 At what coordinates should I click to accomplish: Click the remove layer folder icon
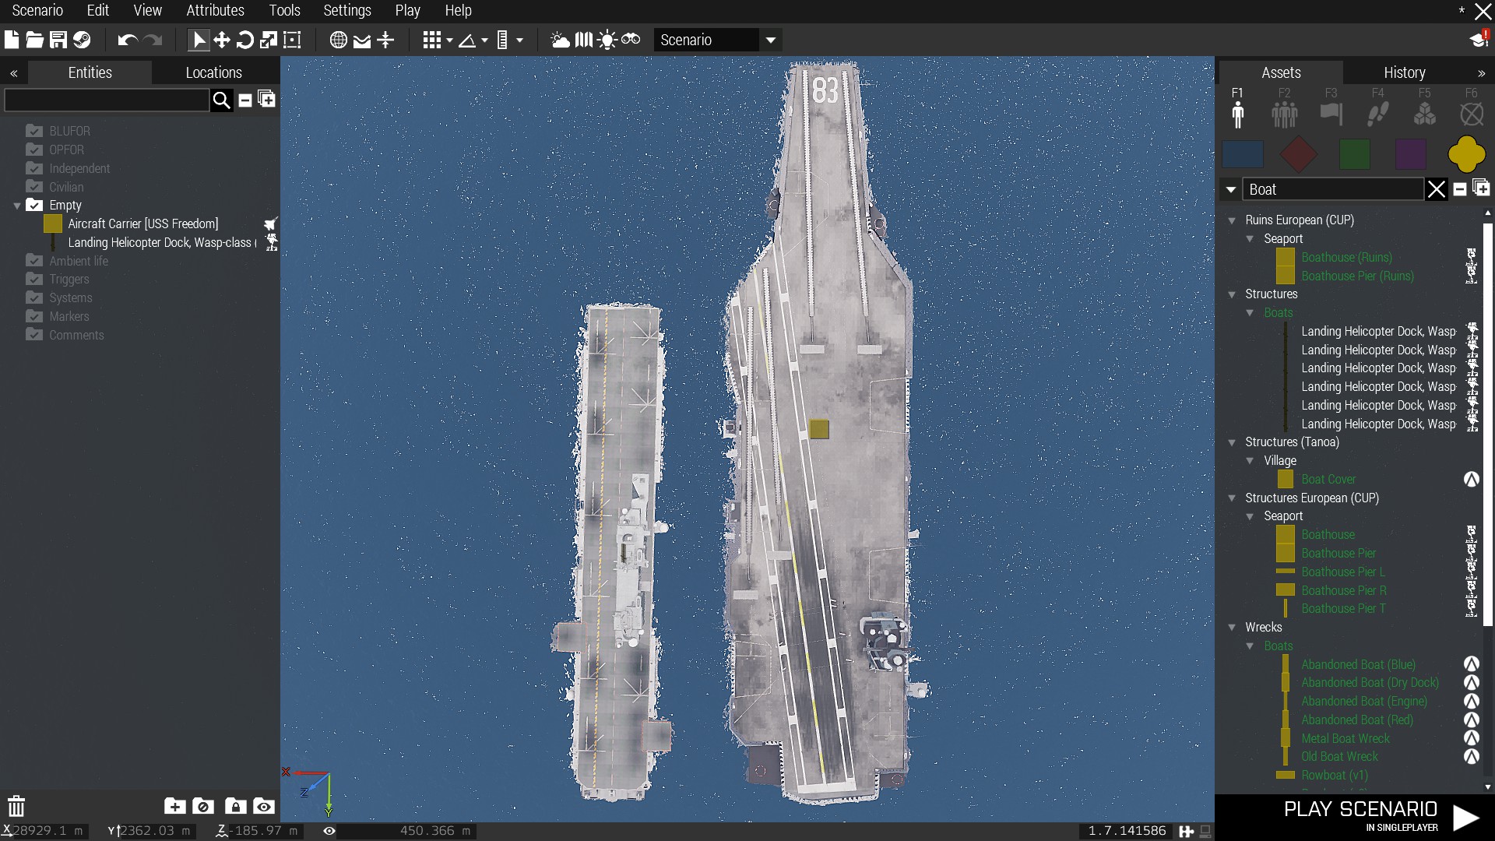click(x=202, y=807)
